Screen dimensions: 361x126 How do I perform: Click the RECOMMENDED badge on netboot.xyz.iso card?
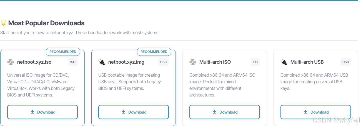[63, 52]
